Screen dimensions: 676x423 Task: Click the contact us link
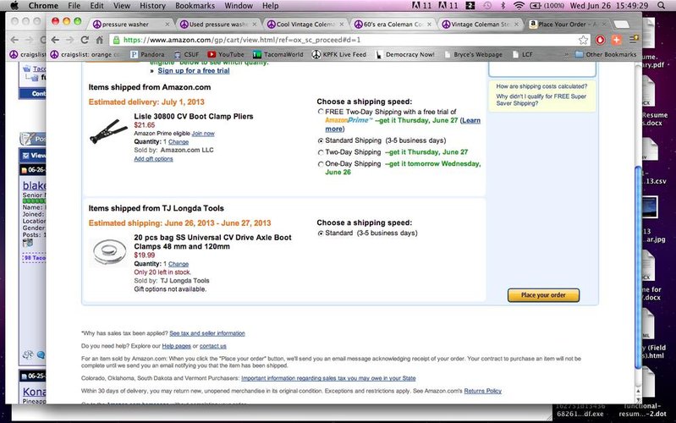(x=213, y=346)
